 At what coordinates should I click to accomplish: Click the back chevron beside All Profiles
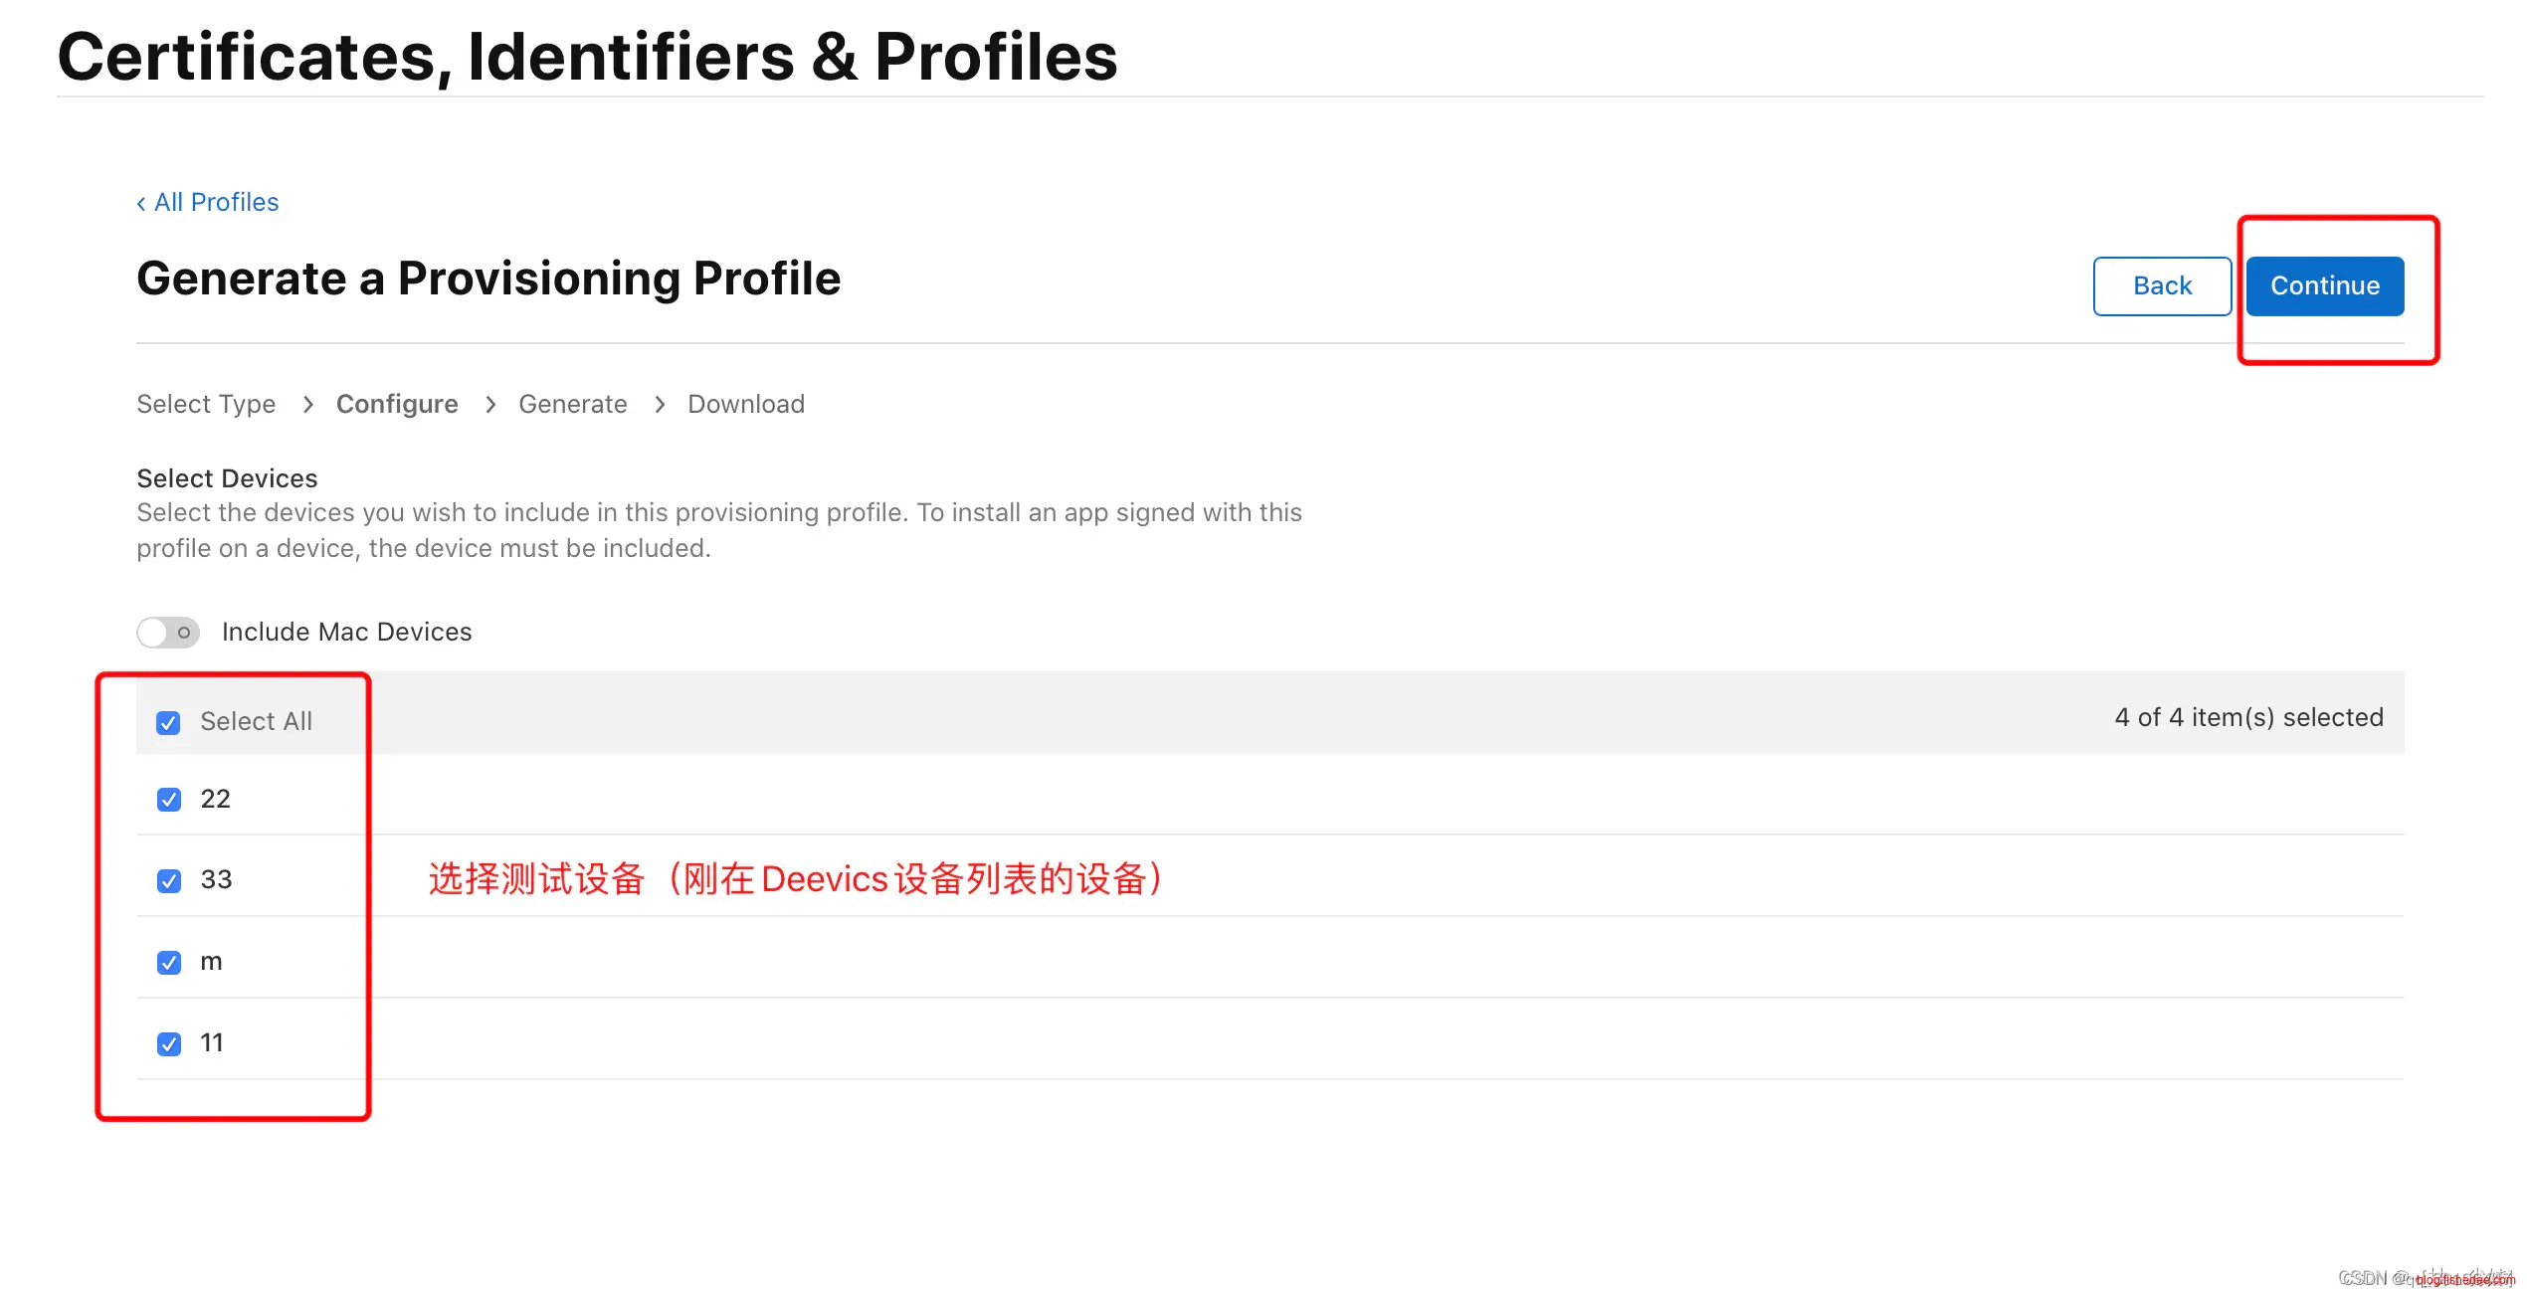click(x=141, y=203)
